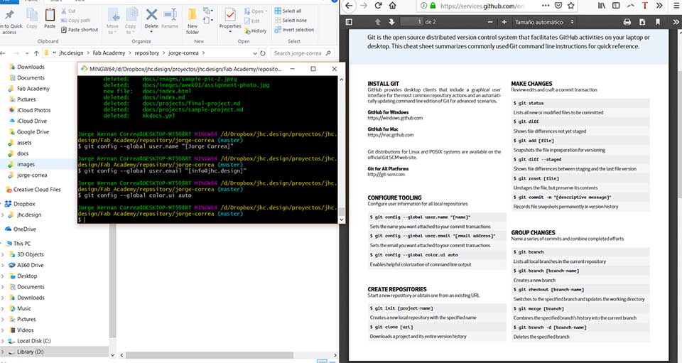Go to previous PDF page arrow
682x363 pixels.
click(x=377, y=22)
